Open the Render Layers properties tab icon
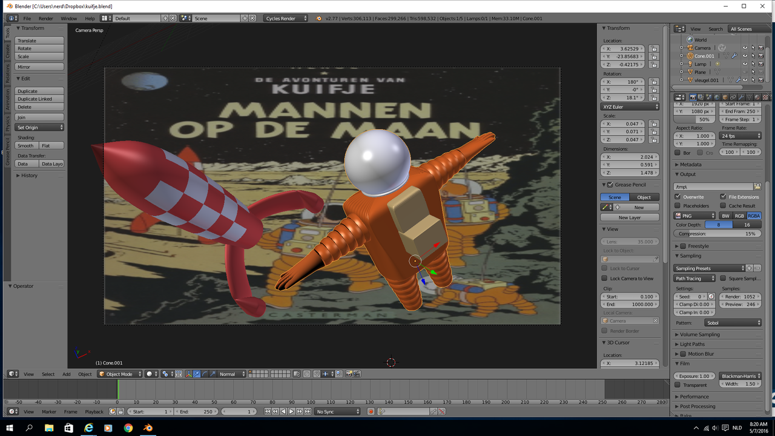 pos(701,97)
